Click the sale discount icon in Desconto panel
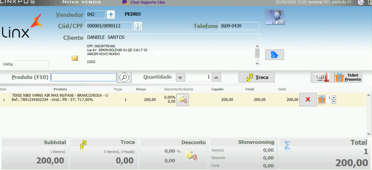 coord(191,155)
